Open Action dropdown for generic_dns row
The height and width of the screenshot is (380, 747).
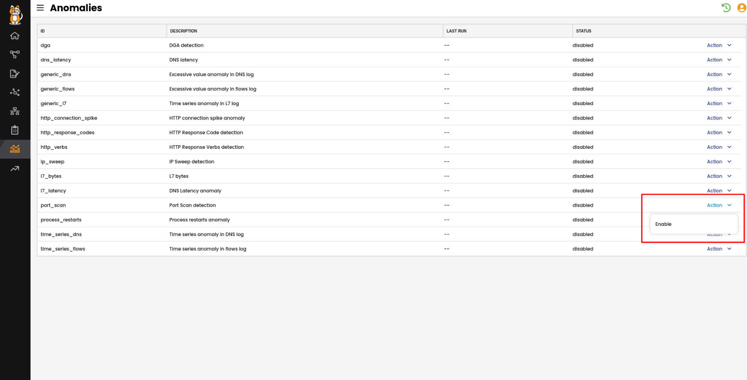[x=719, y=74]
